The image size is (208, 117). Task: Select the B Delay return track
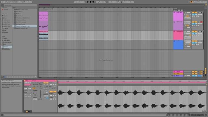pos(178,74)
